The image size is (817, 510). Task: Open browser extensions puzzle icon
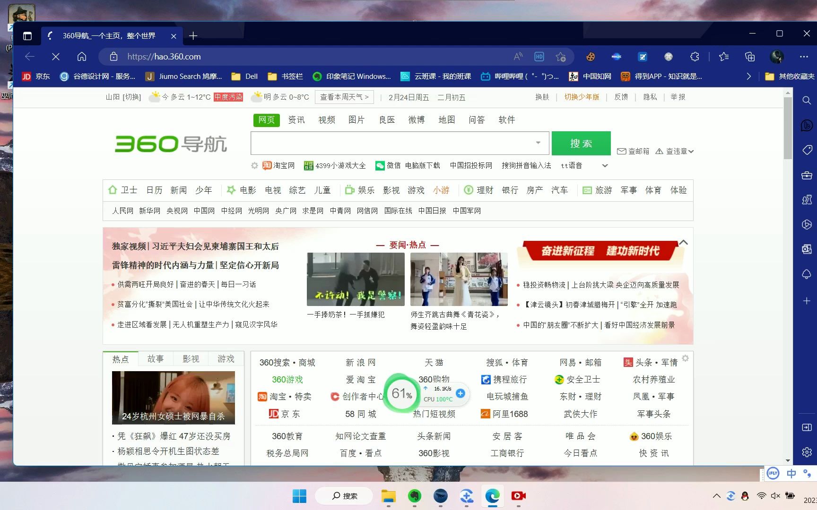pyautogui.click(x=695, y=57)
